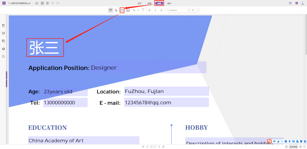307x149 pixels.
Task: Open the page thumbnails sidebar panel
Action: [3, 41]
